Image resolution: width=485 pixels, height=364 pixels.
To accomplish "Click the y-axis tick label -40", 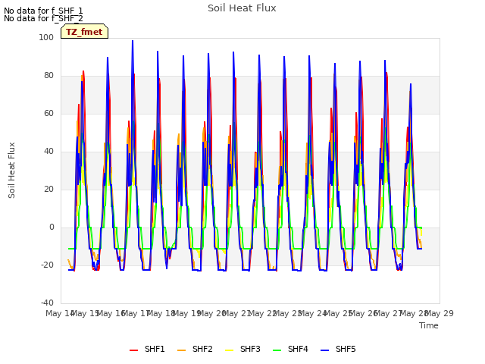I will [x=47, y=303].
